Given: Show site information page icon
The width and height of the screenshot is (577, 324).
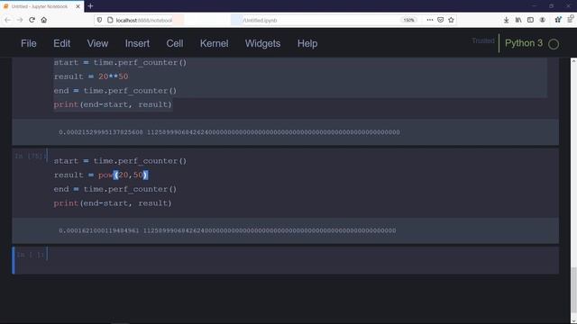Looking at the screenshot, I should point(110,20).
